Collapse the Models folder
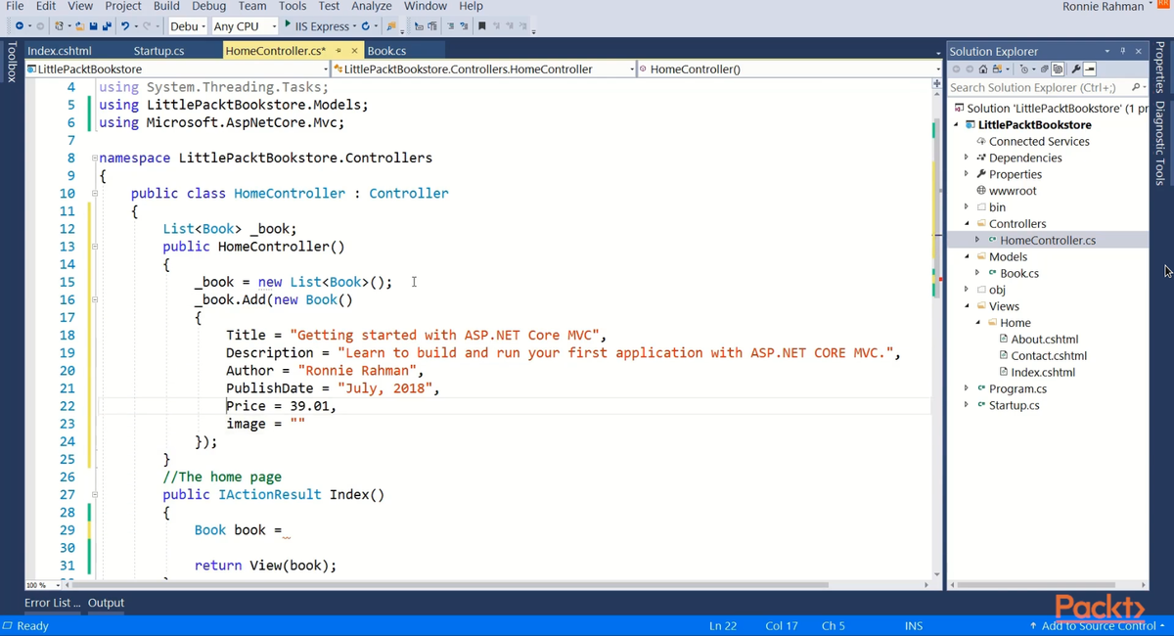1174x636 pixels. click(967, 257)
